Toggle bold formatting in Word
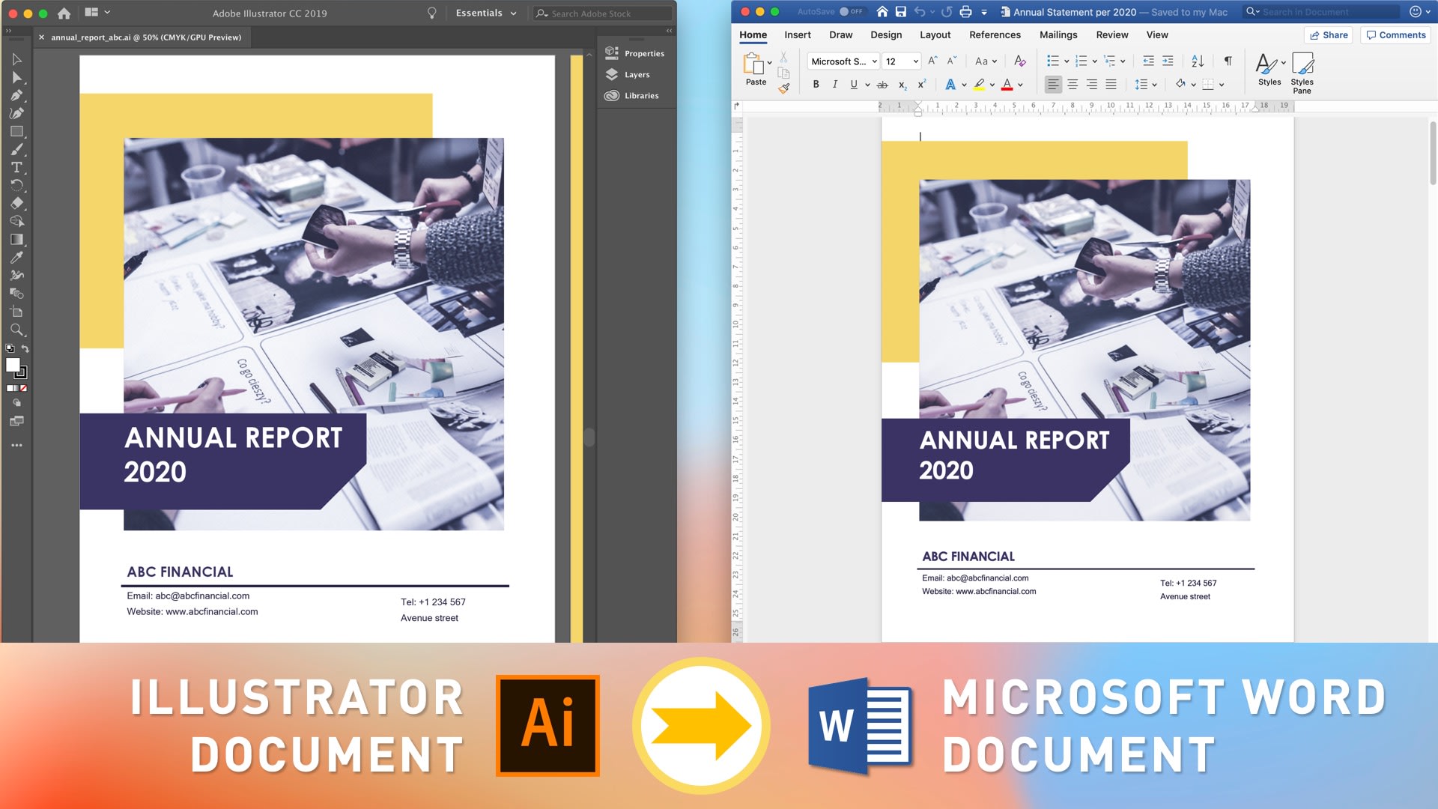 coord(816,85)
